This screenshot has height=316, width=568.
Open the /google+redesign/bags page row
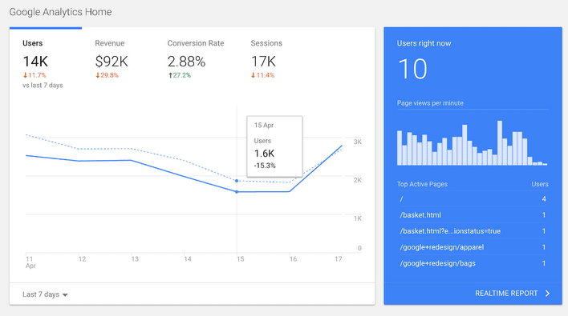coord(473,263)
